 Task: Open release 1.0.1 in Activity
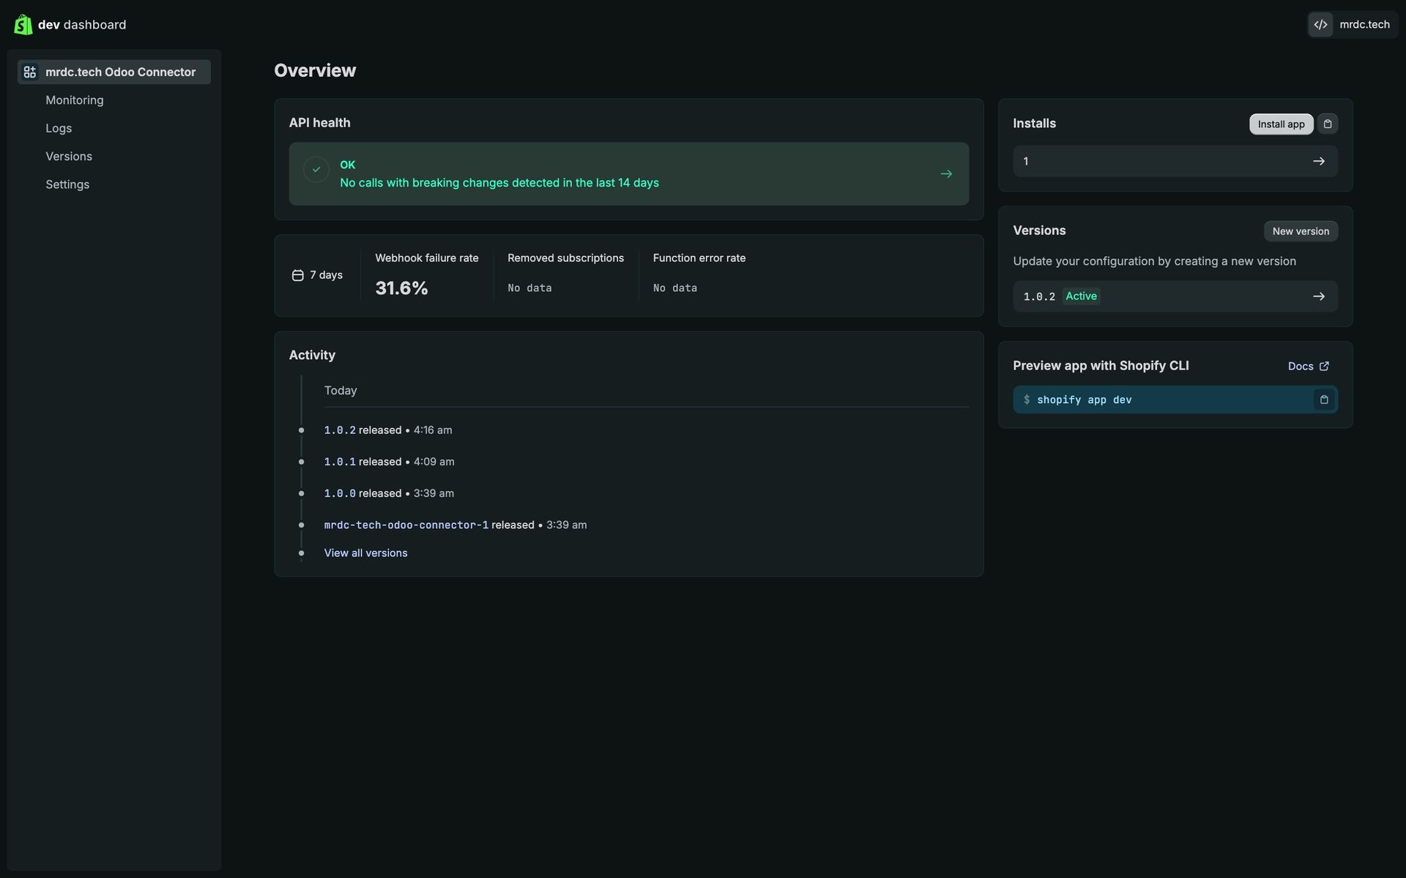click(x=340, y=462)
